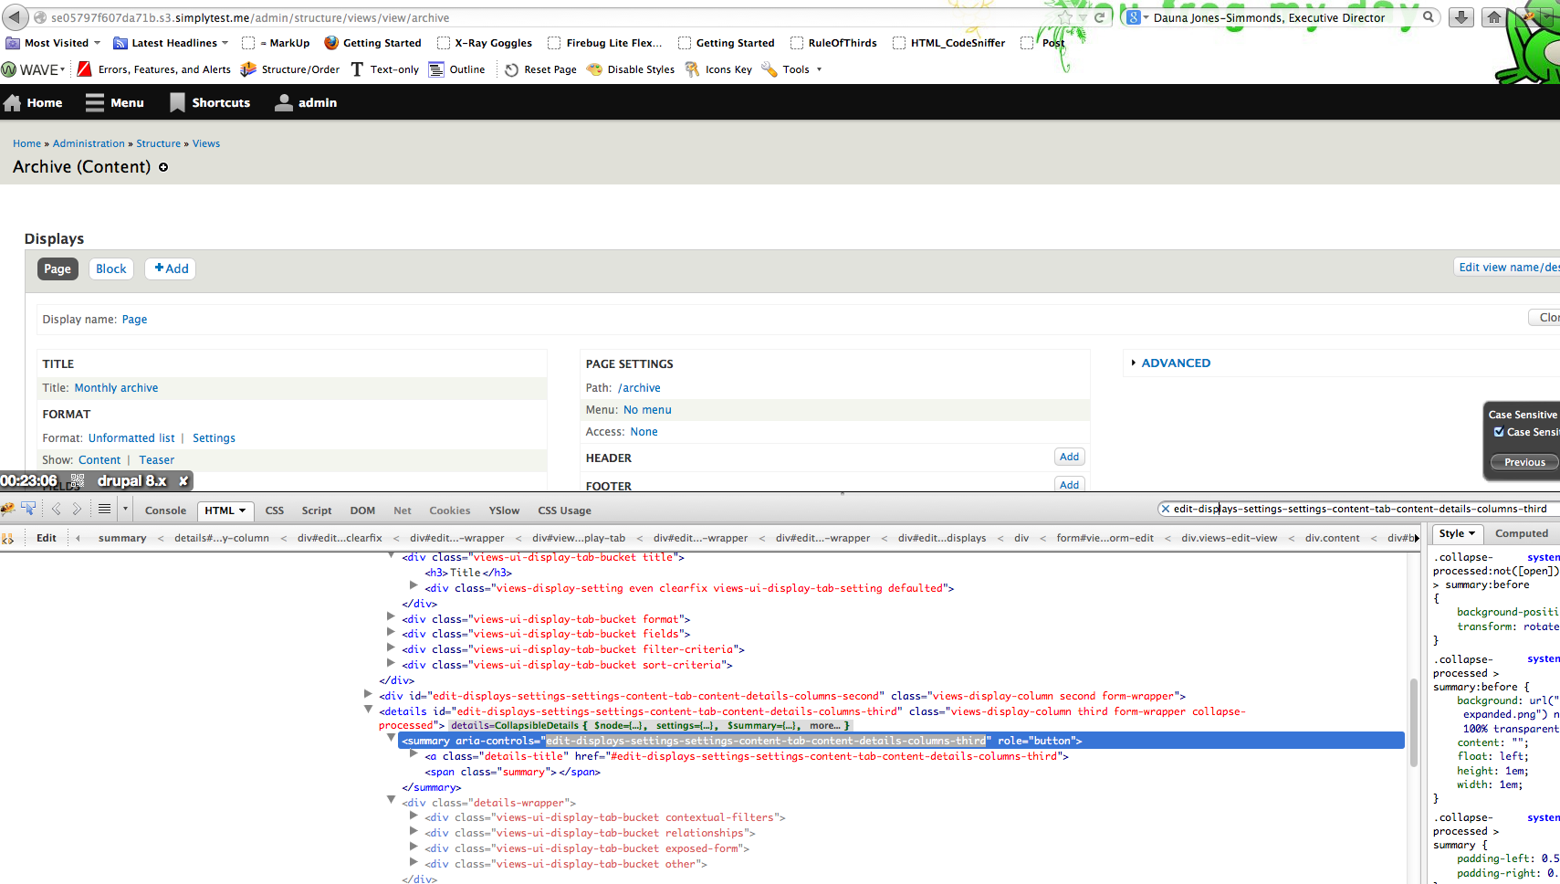Image resolution: width=1560 pixels, height=884 pixels.
Task: Close the drupal 8.x timer overlay
Action: pyautogui.click(x=183, y=481)
